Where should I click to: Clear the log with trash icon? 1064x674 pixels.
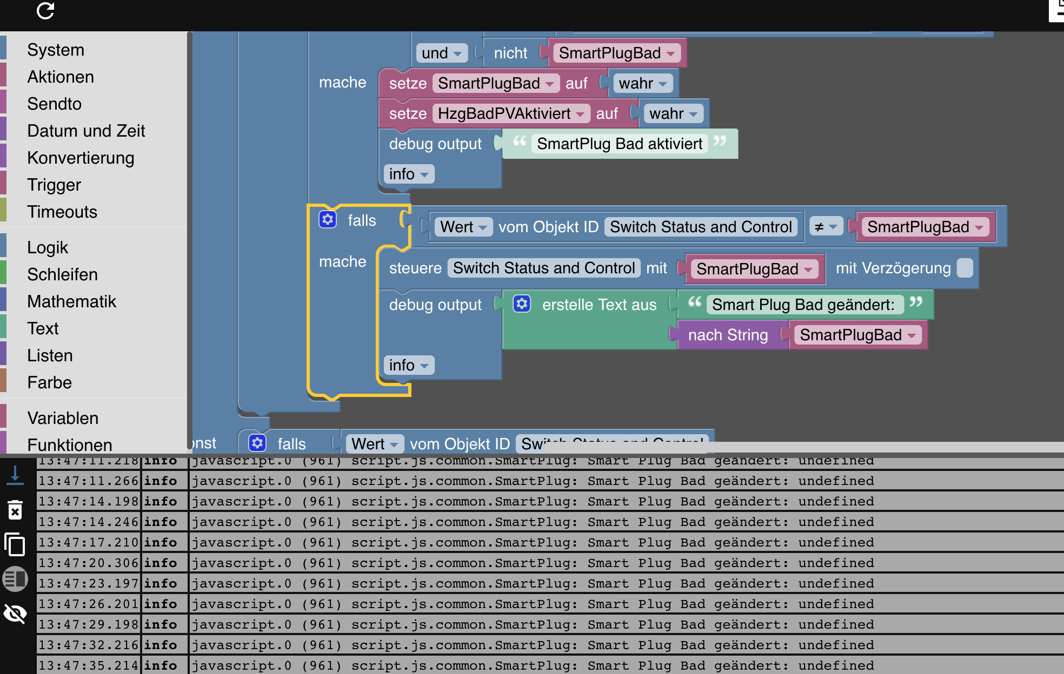point(15,510)
